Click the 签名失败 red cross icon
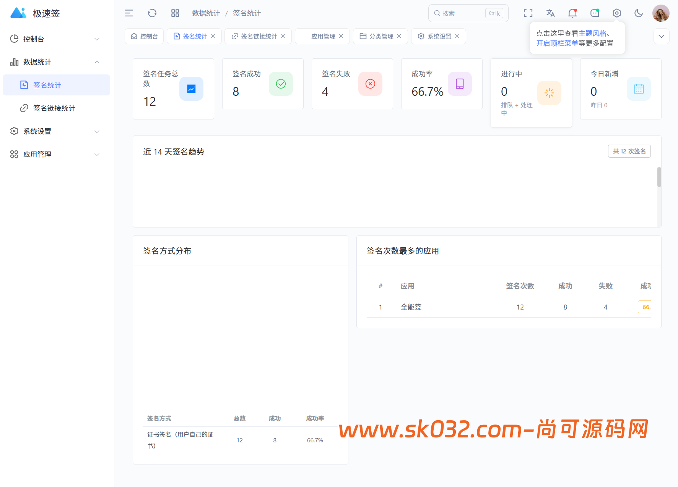 click(x=370, y=84)
